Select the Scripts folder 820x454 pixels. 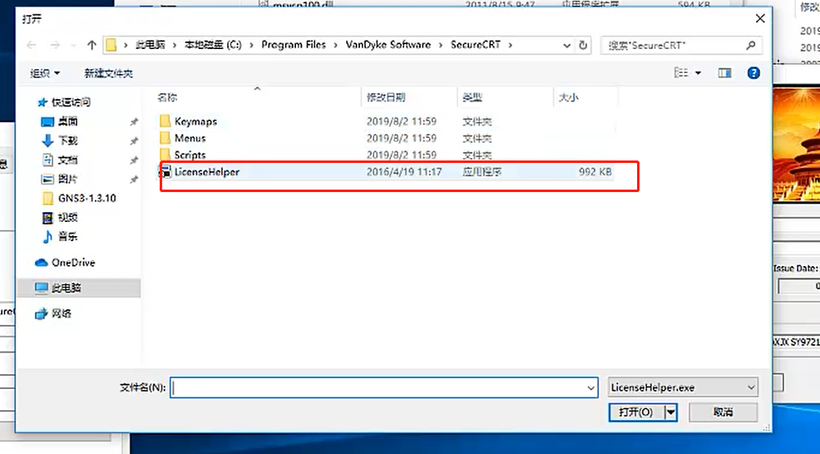[x=190, y=155]
